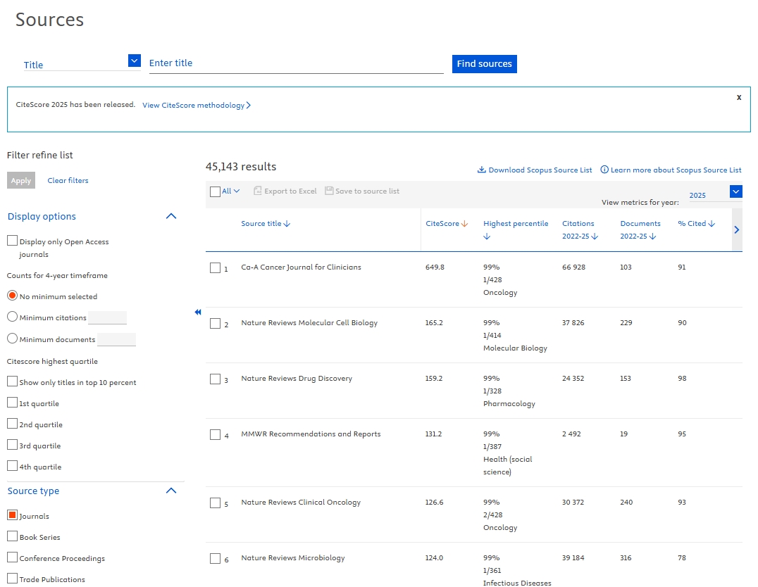
Task: Sort by CiteScore column
Action: tap(447, 224)
